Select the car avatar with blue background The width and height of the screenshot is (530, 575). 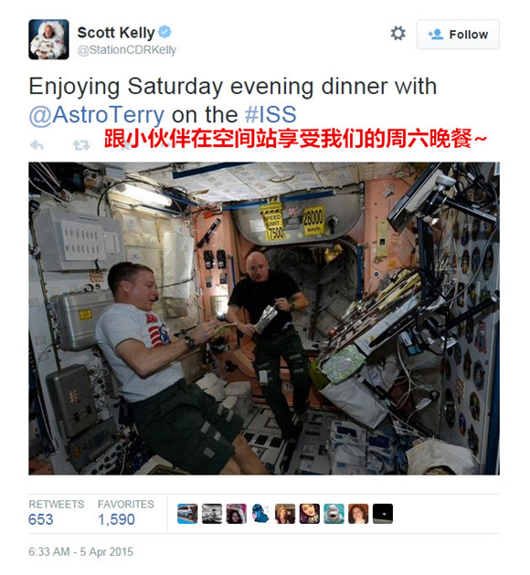[187, 513]
